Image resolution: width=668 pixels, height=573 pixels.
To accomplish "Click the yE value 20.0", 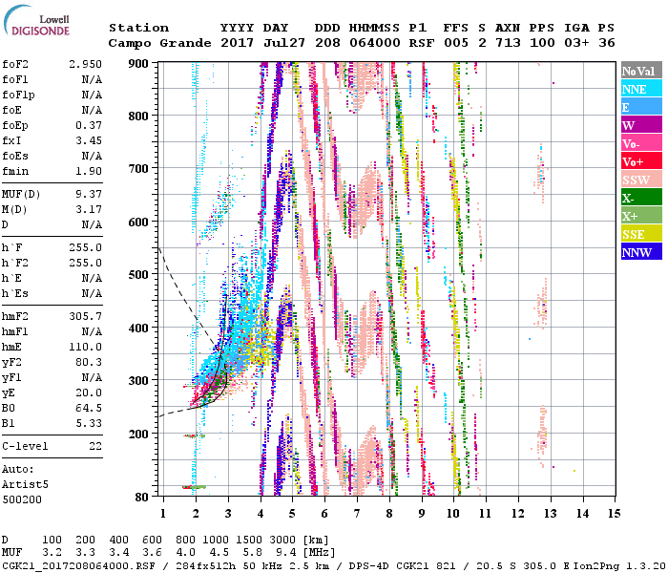I will click(x=89, y=393).
